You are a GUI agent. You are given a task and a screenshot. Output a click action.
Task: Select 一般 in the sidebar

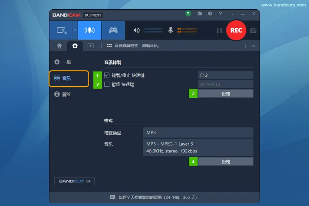(x=63, y=62)
